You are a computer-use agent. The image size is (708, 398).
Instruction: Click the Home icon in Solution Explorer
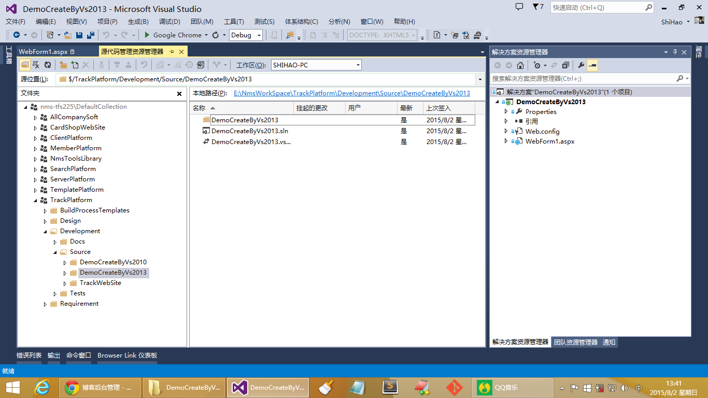coord(520,65)
